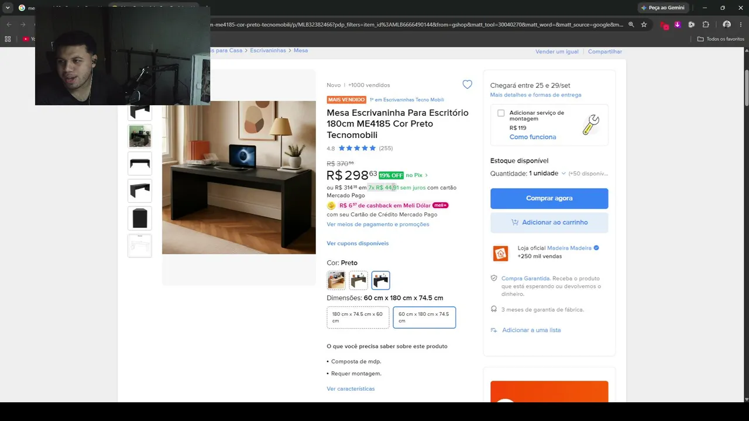
Task: Click the 19% OFF discount badge
Action: click(391, 175)
